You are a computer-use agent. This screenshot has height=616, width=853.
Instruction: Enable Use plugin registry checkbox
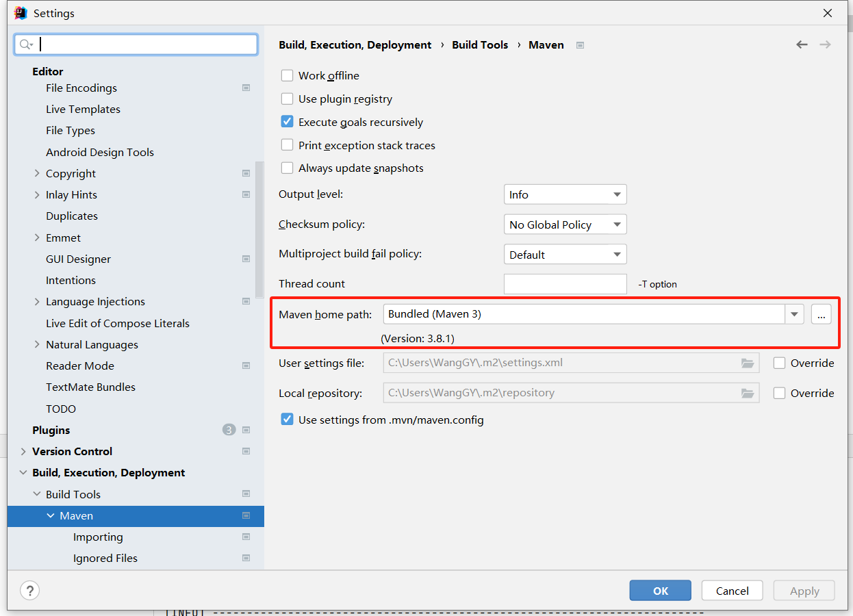[x=287, y=99]
